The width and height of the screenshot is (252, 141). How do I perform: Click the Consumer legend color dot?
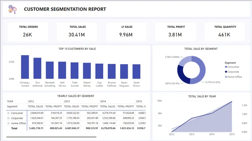coord(226,67)
